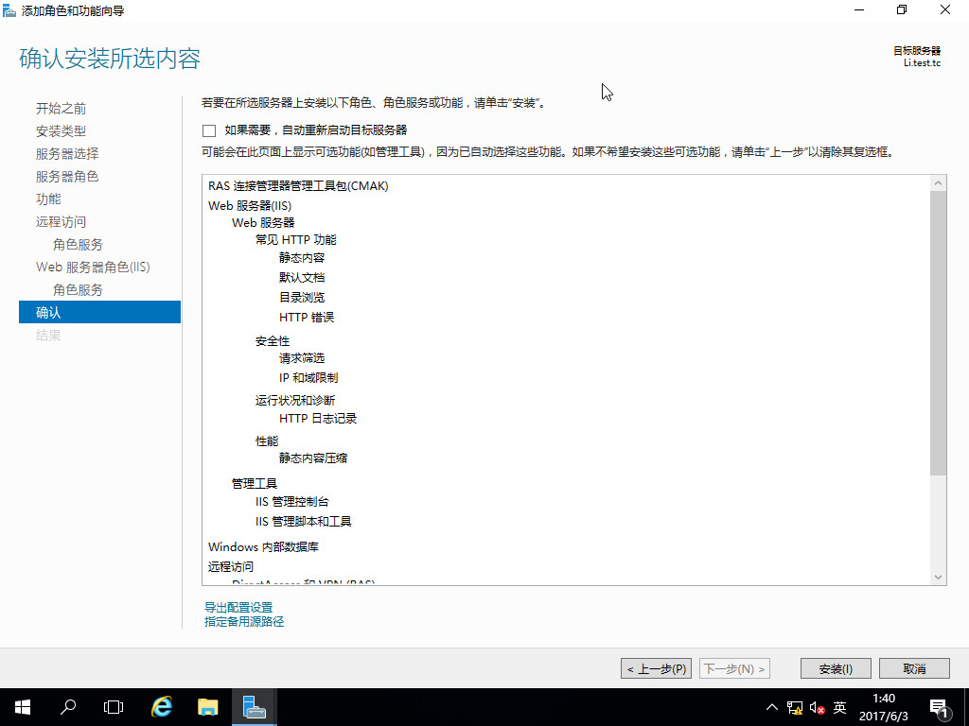969x726 pixels.
Task: Select 安全性 list entry
Action: pyautogui.click(x=273, y=340)
